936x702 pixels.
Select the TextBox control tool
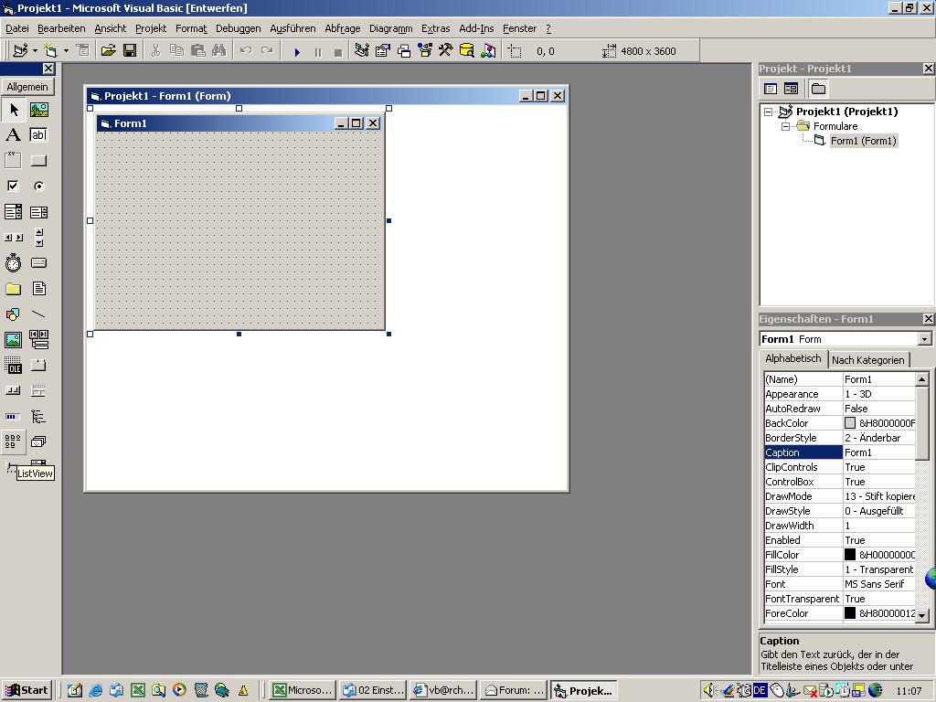click(38, 135)
